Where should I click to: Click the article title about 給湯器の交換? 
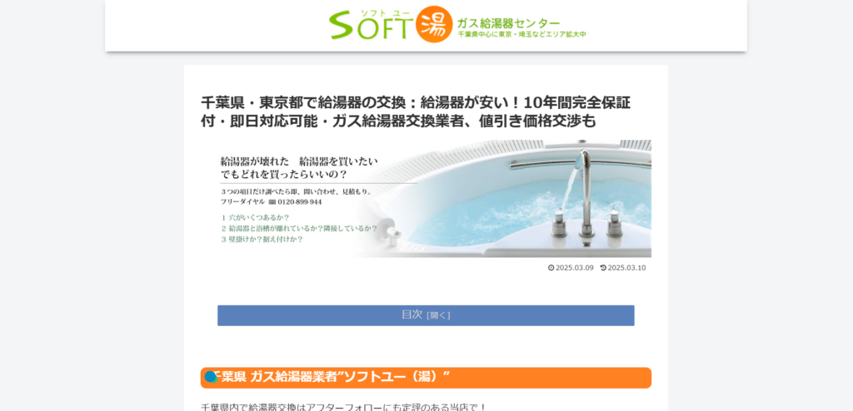[415, 111]
